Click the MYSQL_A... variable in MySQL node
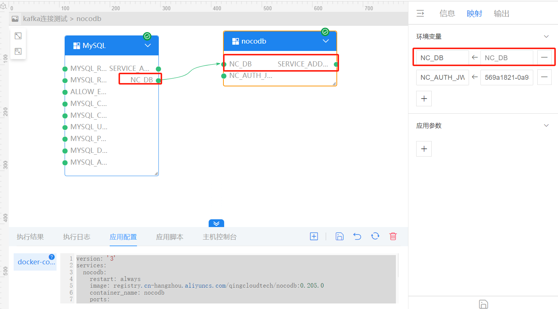The width and height of the screenshot is (558, 309). (89, 162)
